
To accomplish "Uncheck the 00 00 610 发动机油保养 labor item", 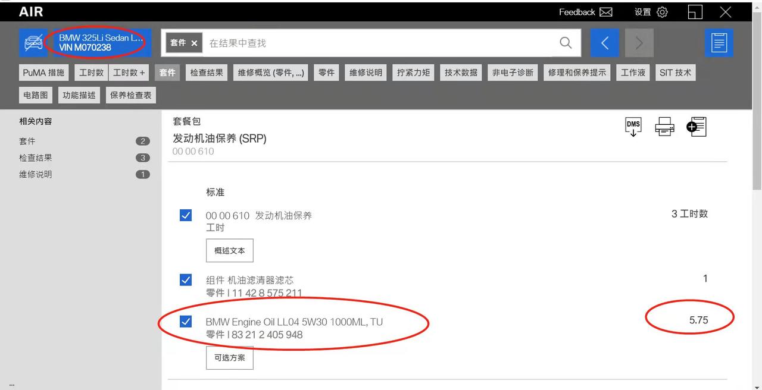I will pos(186,215).
